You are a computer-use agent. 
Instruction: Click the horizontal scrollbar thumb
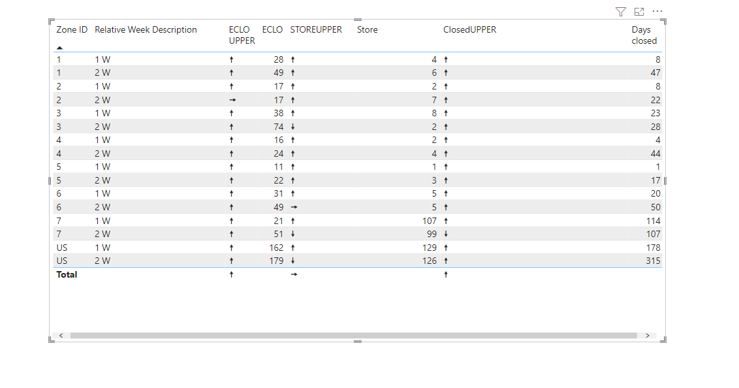pos(353,336)
